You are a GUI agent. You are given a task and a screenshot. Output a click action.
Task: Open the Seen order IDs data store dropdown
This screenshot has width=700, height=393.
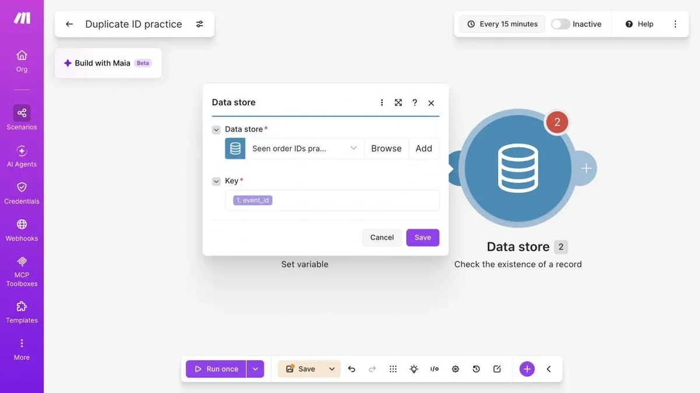pyautogui.click(x=304, y=148)
